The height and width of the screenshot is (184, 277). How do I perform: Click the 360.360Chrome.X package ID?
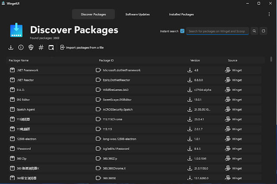point(114,168)
